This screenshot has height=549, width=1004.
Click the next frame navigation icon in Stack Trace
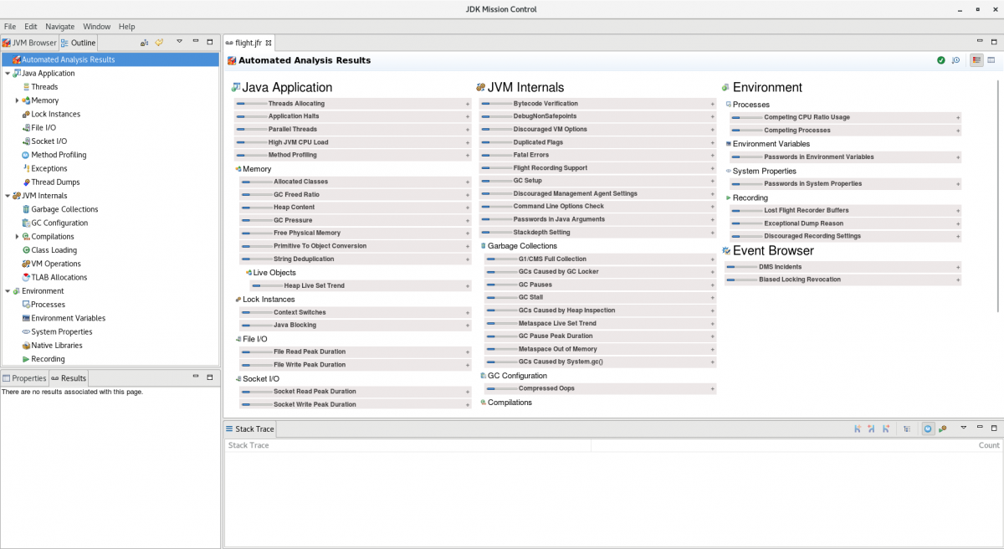[885, 428]
